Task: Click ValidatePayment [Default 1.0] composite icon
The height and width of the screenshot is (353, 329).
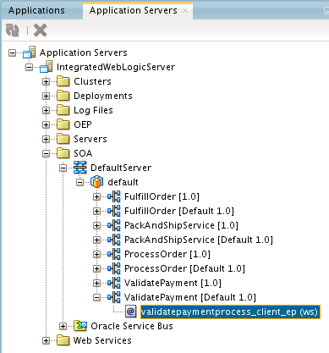Action: coord(114,297)
